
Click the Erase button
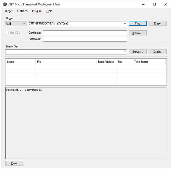(x=158, y=23)
